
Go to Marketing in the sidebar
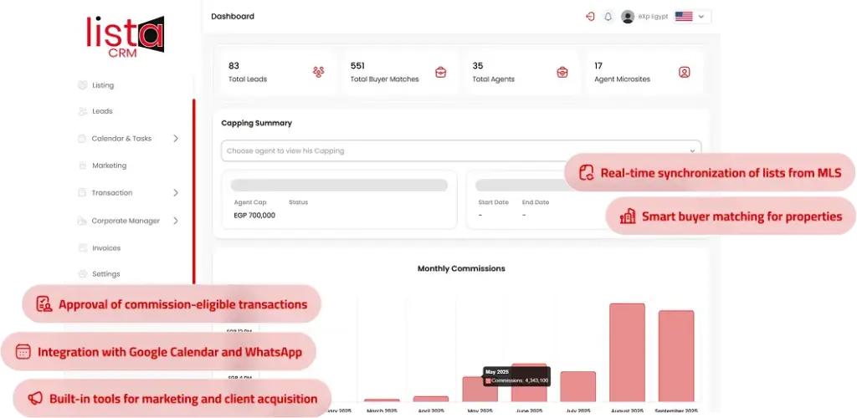[x=109, y=166]
